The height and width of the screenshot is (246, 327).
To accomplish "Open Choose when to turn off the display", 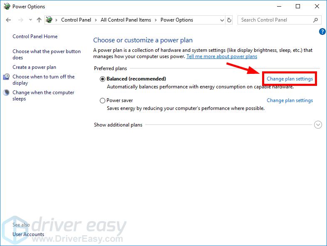I will pyautogui.click(x=43, y=80).
